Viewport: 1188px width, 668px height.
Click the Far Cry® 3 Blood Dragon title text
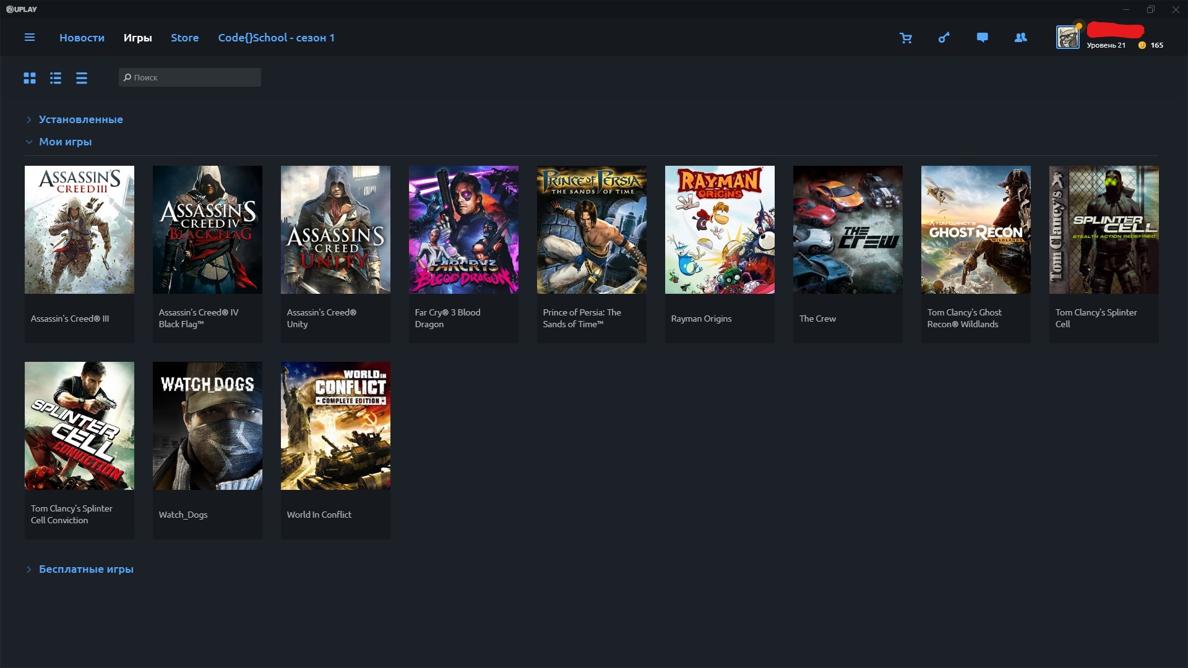click(x=447, y=318)
